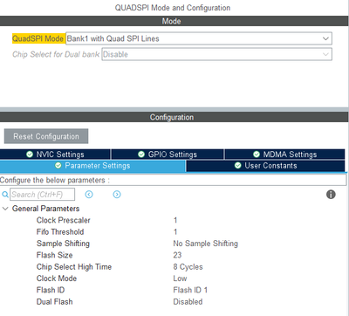Viewport: 349px width, 316px height.
Task: Click the information icon
Action: 331,195
